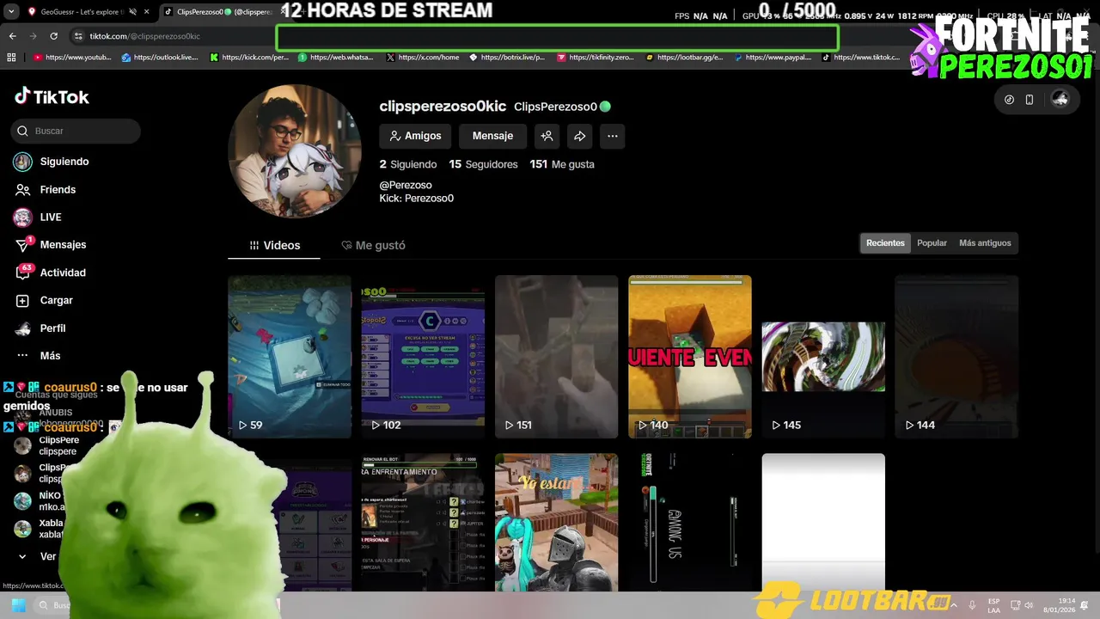This screenshot has width=1100, height=619.
Task: Open the video with 151 views
Action: pyautogui.click(x=556, y=357)
